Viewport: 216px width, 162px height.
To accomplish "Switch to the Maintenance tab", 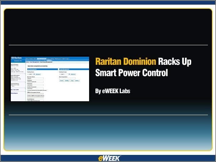I will pos(58,59).
